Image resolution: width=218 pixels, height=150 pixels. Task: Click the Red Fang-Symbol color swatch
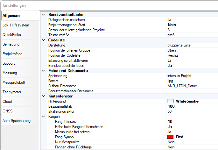(x=170, y=137)
